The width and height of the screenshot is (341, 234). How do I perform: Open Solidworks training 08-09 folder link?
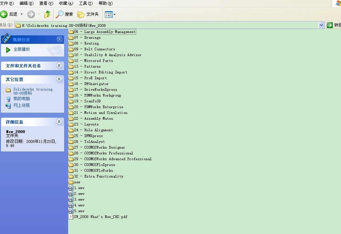pos(33,91)
